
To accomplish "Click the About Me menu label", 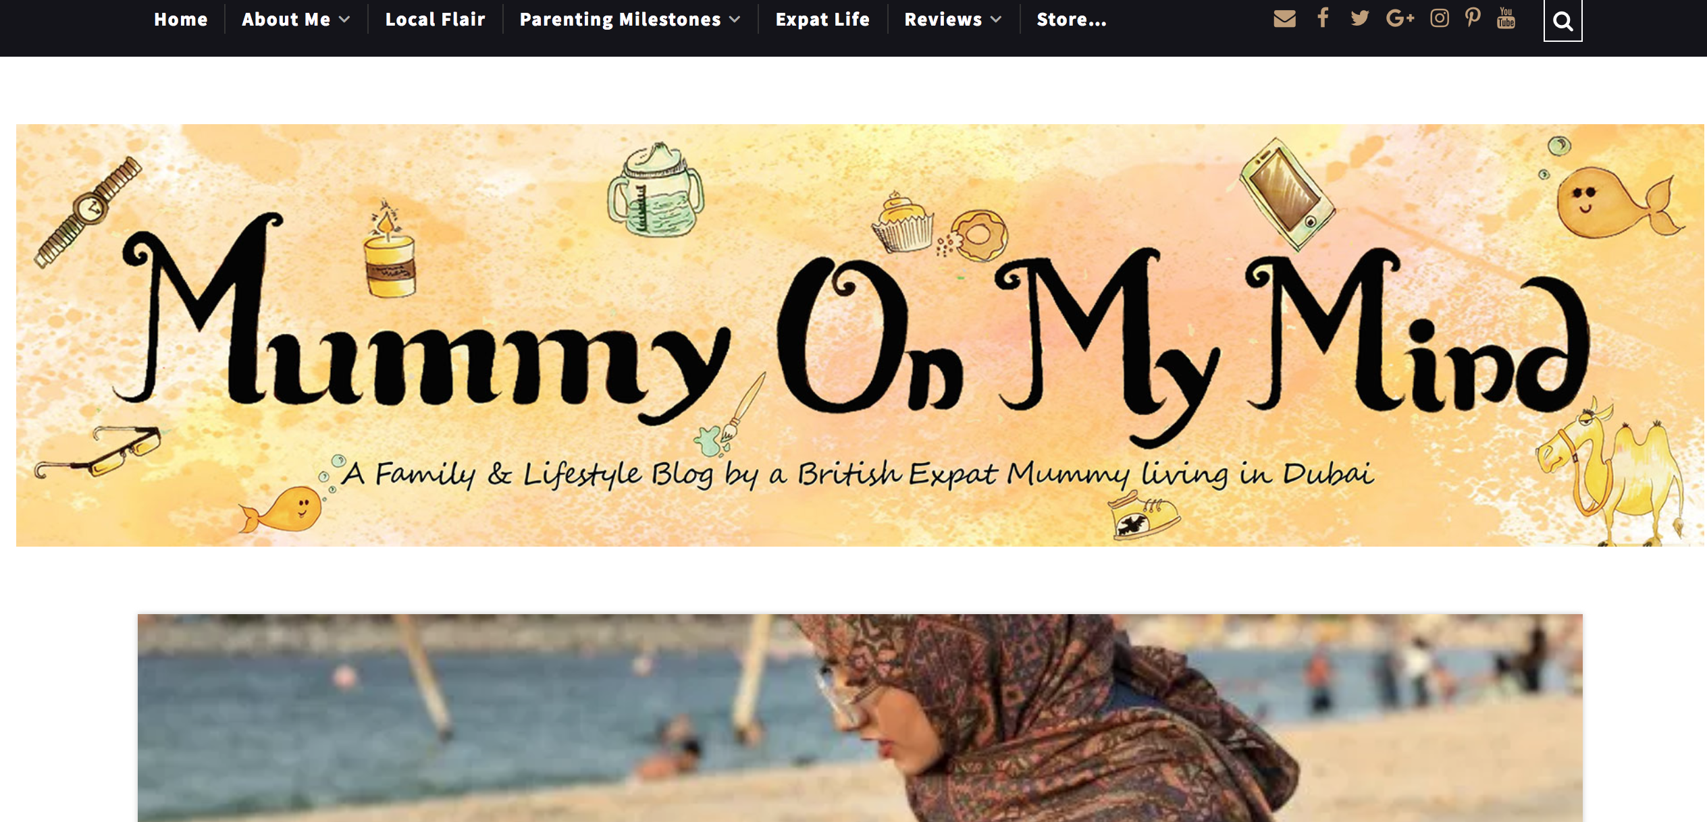I will (x=286, y=20).
